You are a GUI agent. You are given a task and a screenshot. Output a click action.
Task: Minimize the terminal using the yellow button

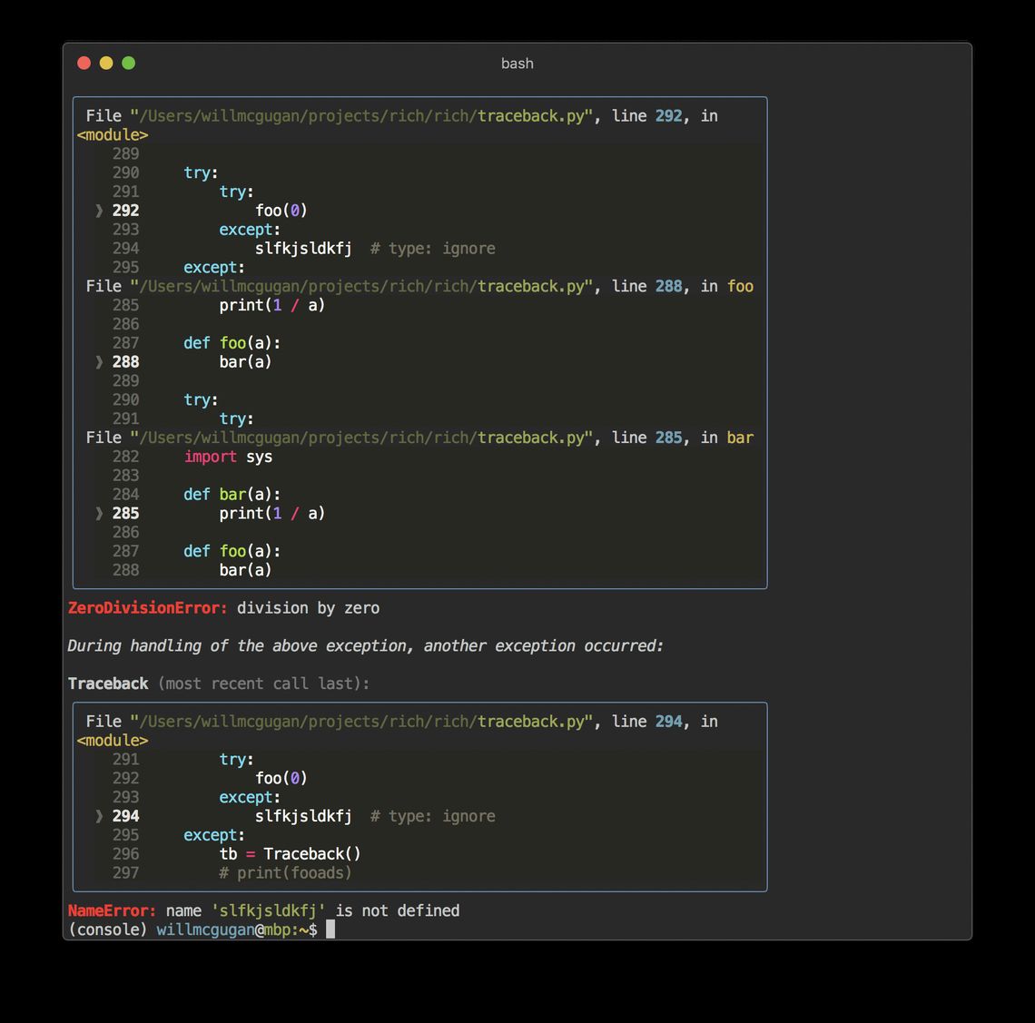pos(106,63)
